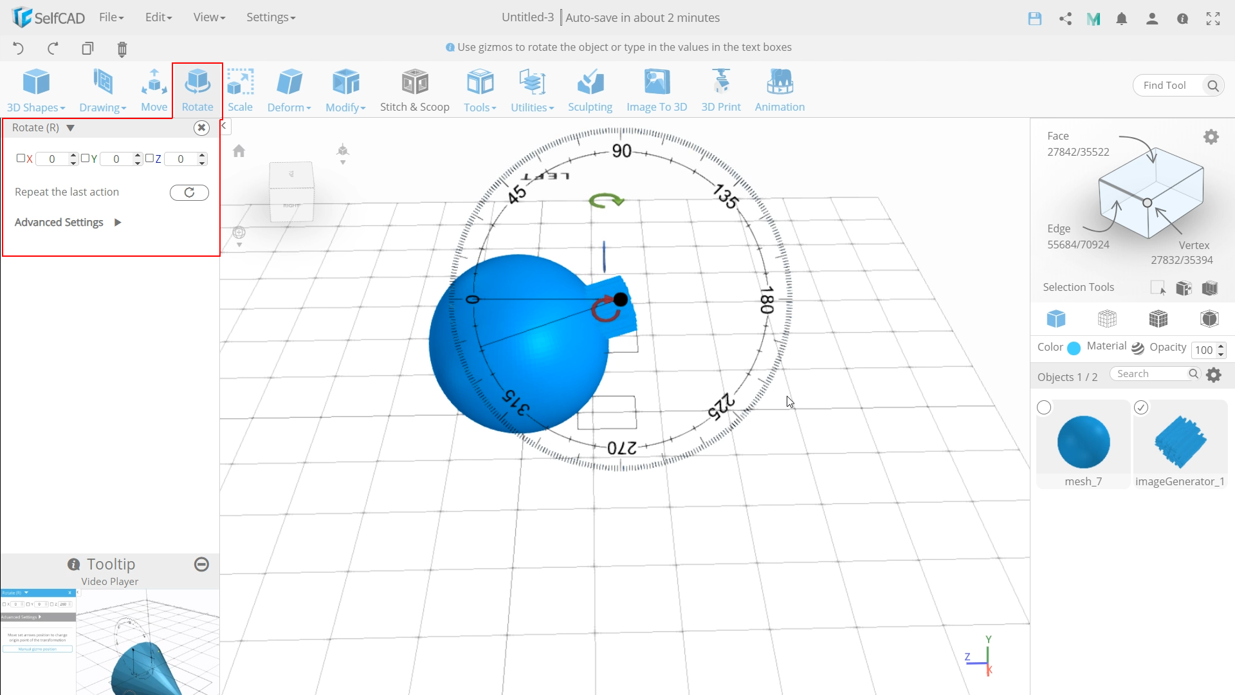Select the Scale tool
The image size is (1235, 695).
[x=240, y=91]
